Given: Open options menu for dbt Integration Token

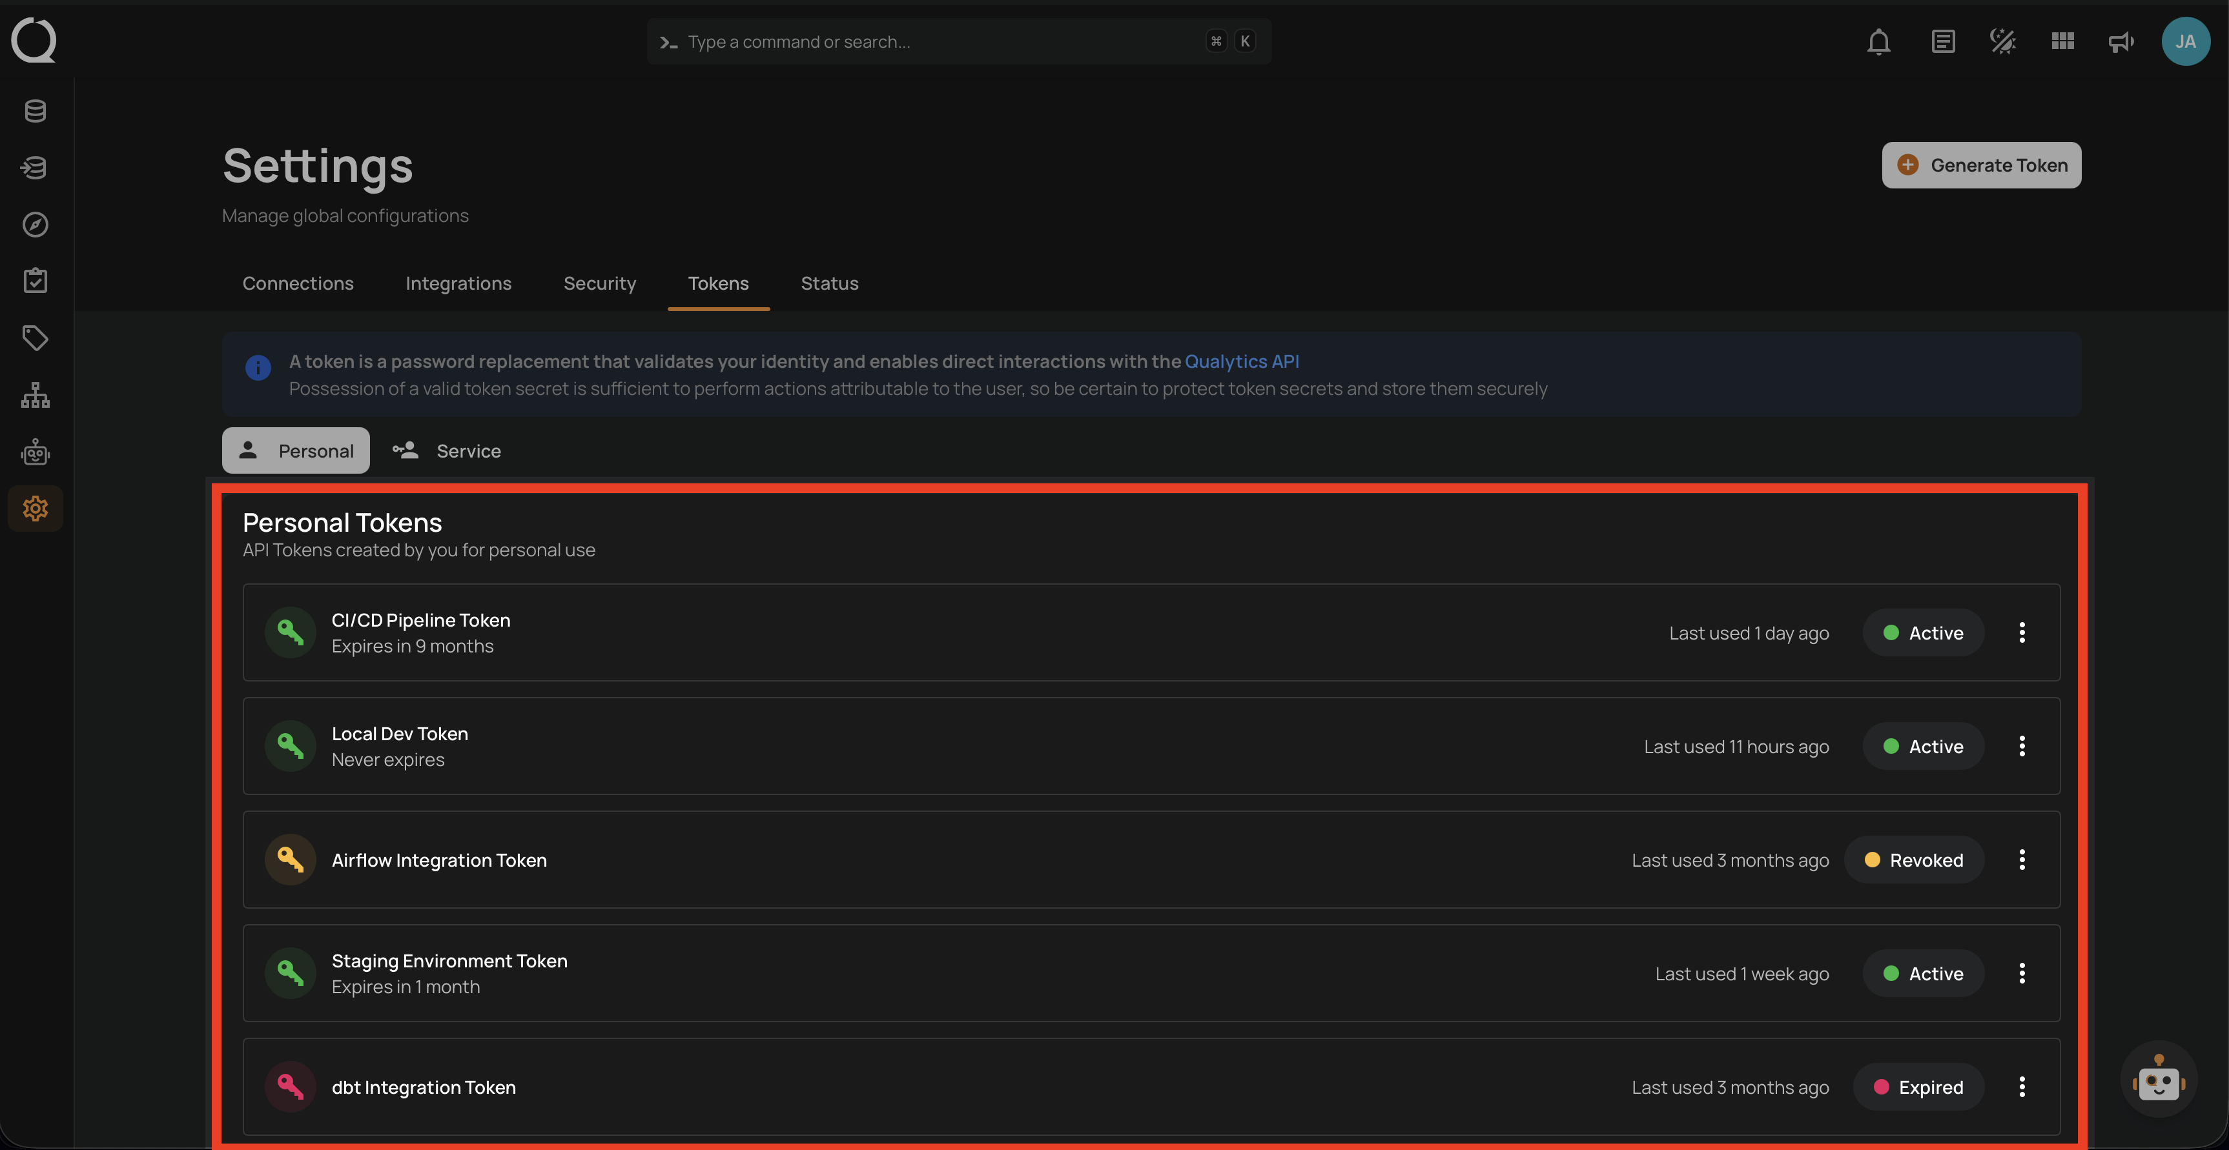Looking at the screenshot, I should pos(2022,1087).
